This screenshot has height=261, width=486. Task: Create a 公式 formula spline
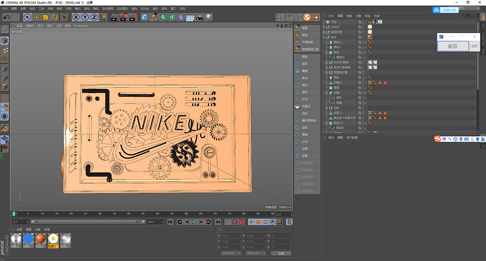(x=307, y=142)
